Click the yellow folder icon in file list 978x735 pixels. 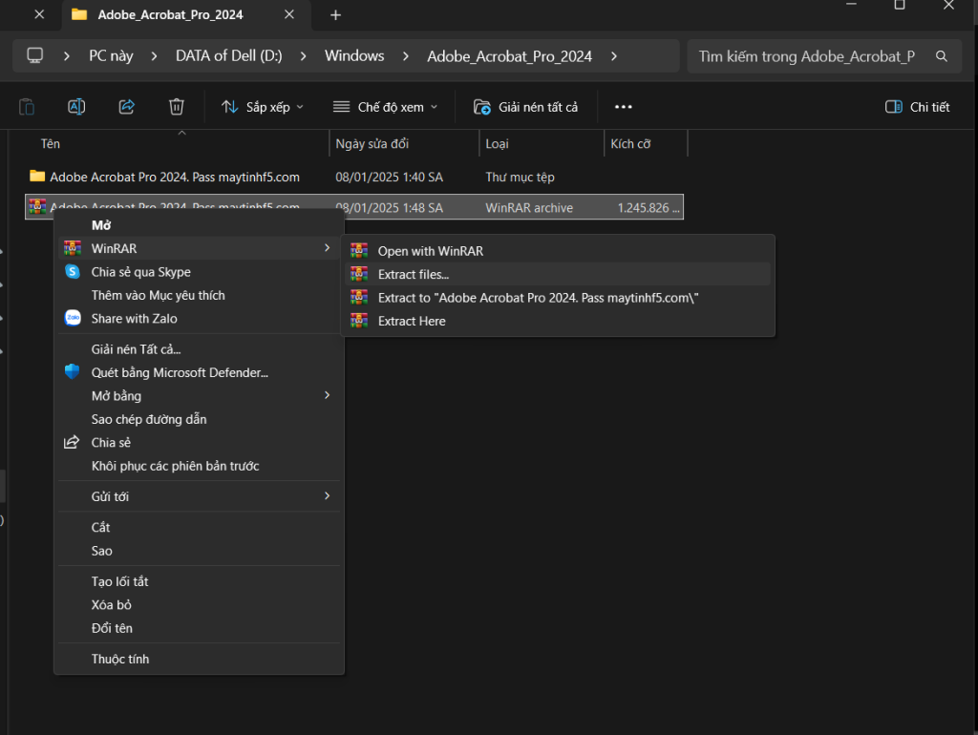point(37,177)
